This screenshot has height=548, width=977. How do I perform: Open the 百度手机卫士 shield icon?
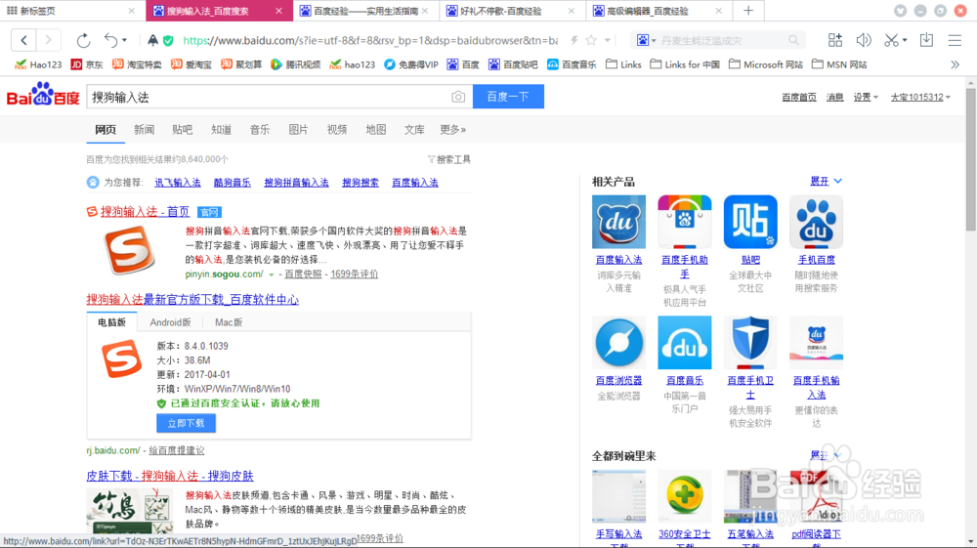tap(750, 343)
